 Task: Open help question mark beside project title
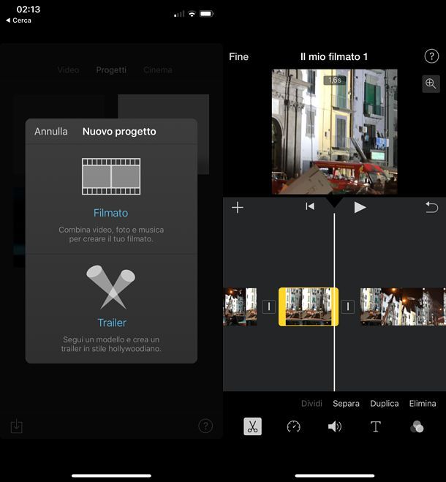click(x=431, y=56)
